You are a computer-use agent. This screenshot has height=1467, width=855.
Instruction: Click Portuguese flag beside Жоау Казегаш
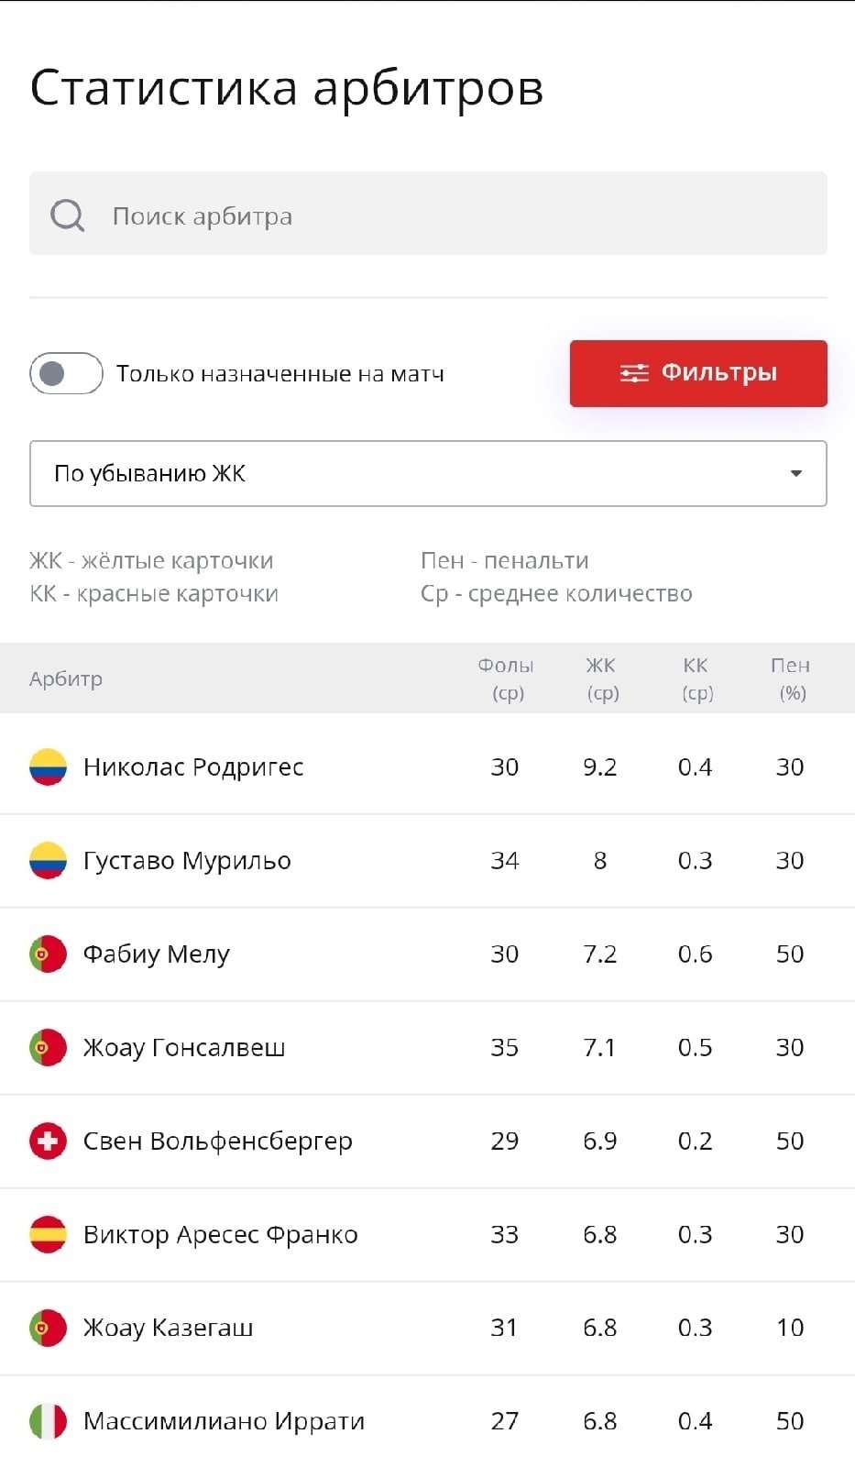[48, 1329]
